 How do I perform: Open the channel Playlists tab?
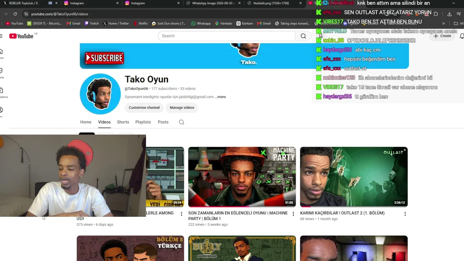coord(143,122)
